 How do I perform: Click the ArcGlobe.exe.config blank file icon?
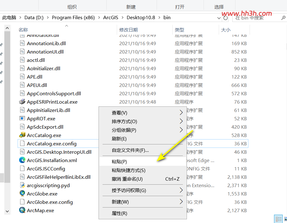pyautogui.click(x=22, y=202)
